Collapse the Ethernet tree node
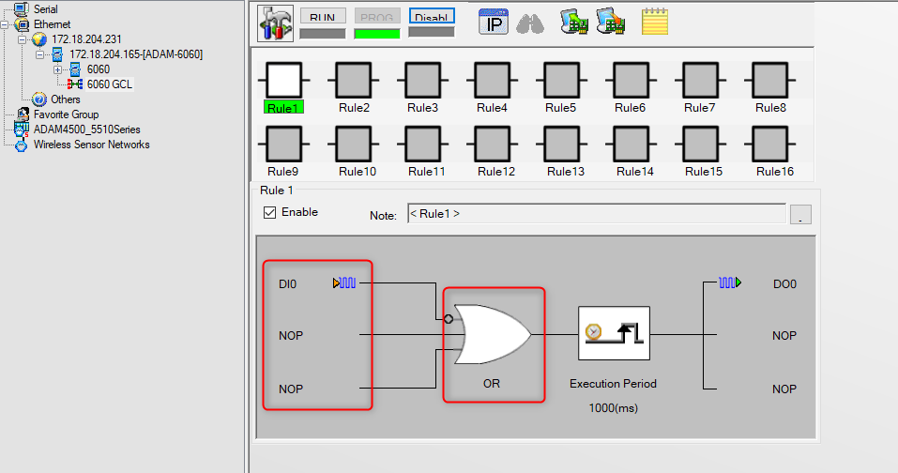This screenshot has width=898, height=473. point(5,24)
